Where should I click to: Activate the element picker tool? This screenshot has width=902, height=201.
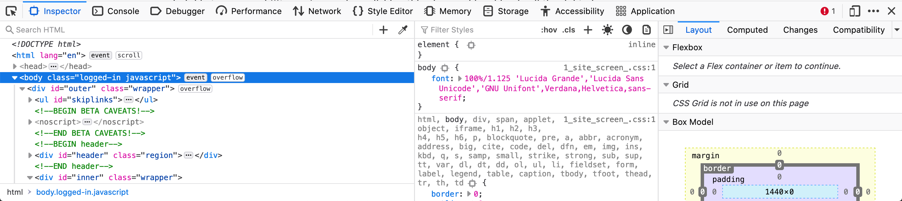(x=11, y=11)
